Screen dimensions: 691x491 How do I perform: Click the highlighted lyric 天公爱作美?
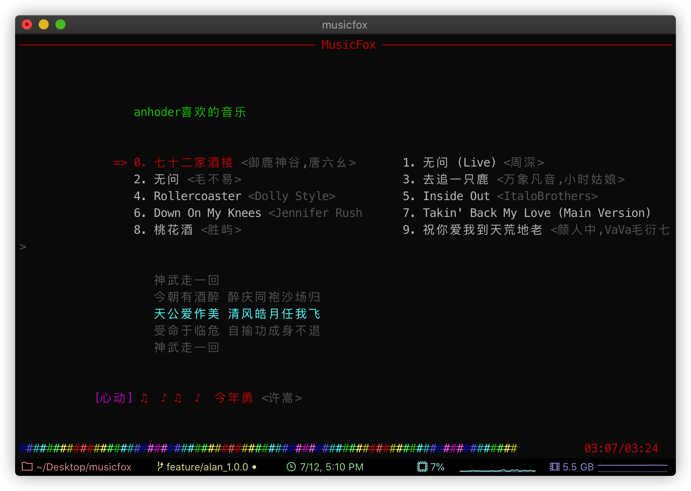pyautogui.click(x=187, y=314)
